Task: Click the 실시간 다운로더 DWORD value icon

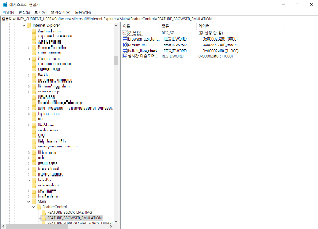Action: click(125, 56)
